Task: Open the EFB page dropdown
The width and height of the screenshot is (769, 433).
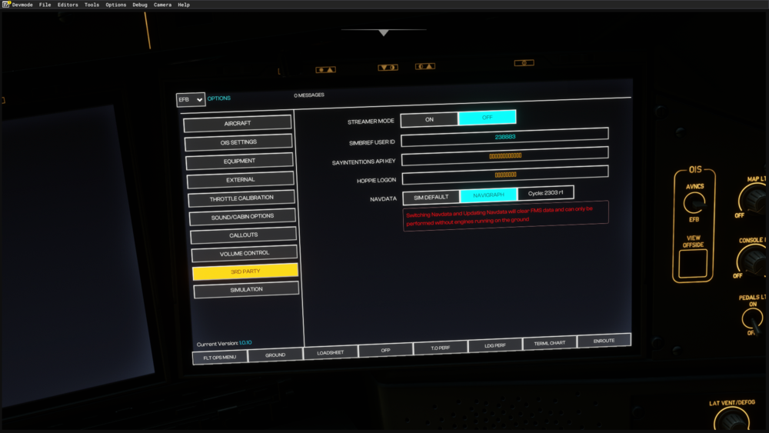Action: (191, 99)
